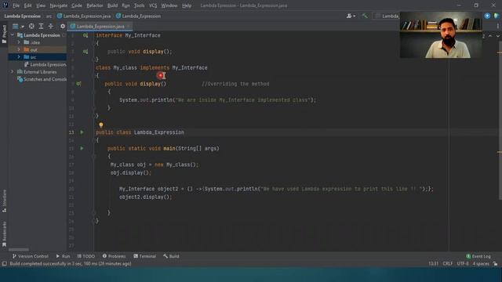Jump to next highlighted error arrow
The image size is (502, 282).
point(497,36)
